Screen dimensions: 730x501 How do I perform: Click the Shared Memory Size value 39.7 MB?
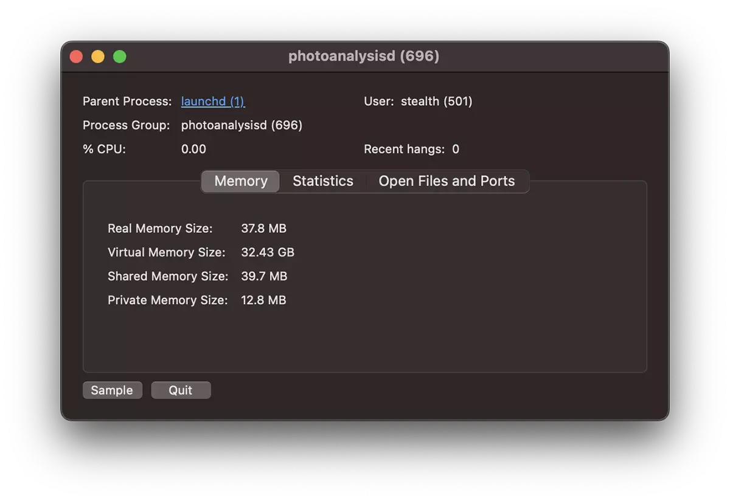click(x=264, y=276)
